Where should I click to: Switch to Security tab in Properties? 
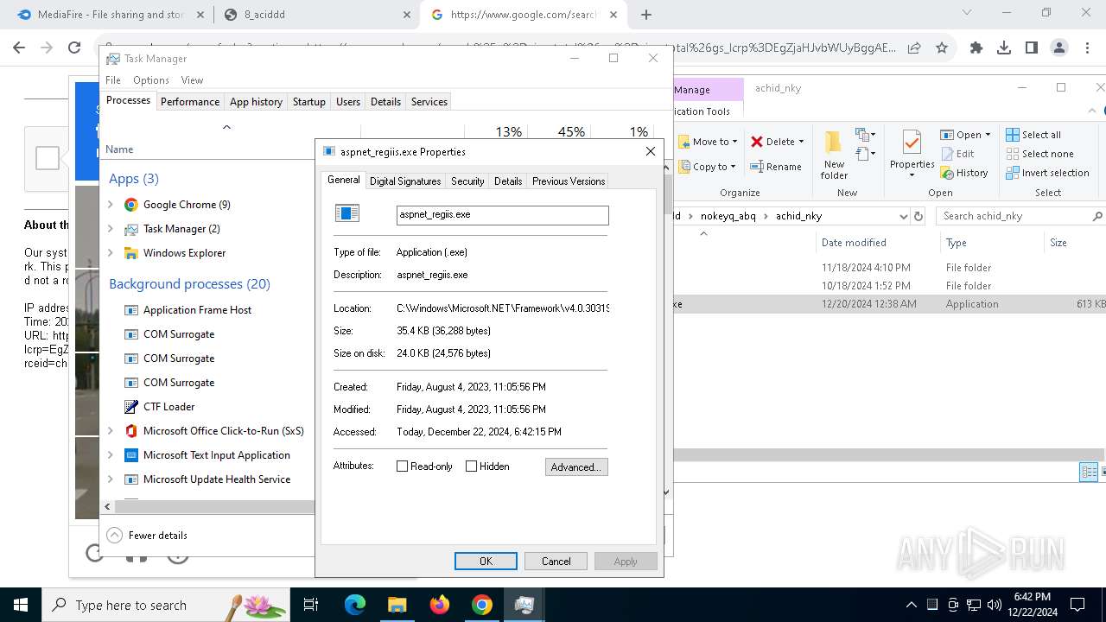click(467, 181)
